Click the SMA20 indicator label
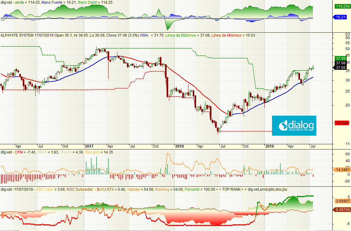351x231 pixels. [x=65, y=152]
